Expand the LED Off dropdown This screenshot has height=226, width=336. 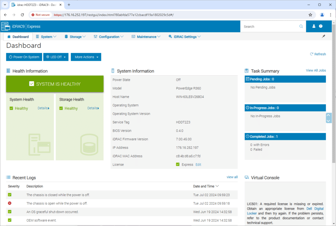[x=57, y=57]
